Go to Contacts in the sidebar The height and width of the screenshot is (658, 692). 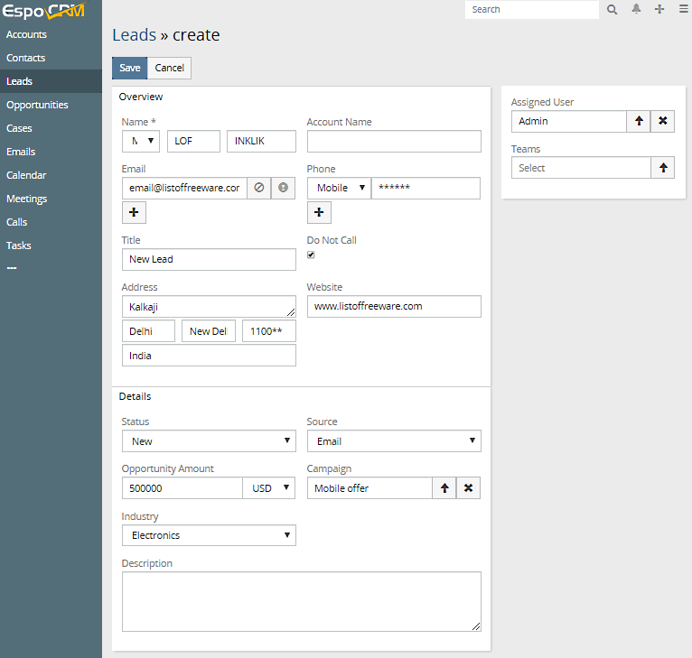(51, 58)
